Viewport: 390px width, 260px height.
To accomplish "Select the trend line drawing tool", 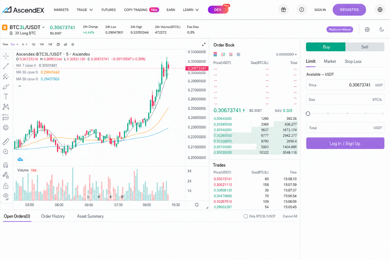I will (6, 66).
